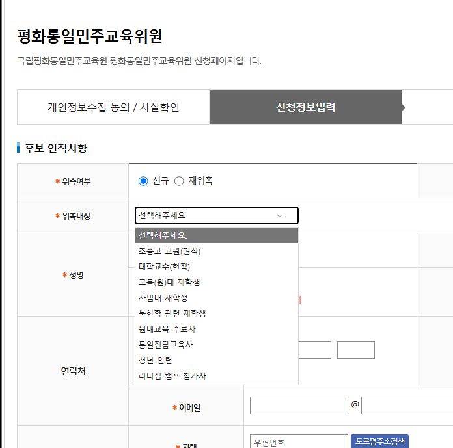Click the 이메일 field label

(x=190, y=408)
